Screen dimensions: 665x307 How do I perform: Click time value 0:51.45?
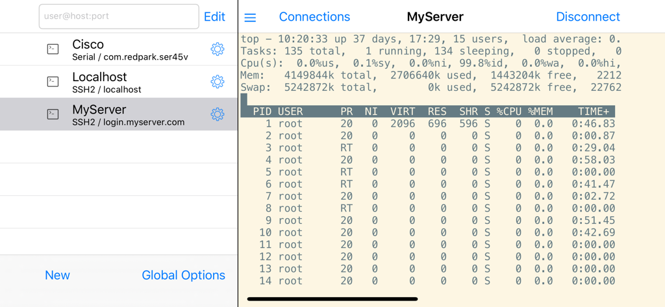pos(594,221)
